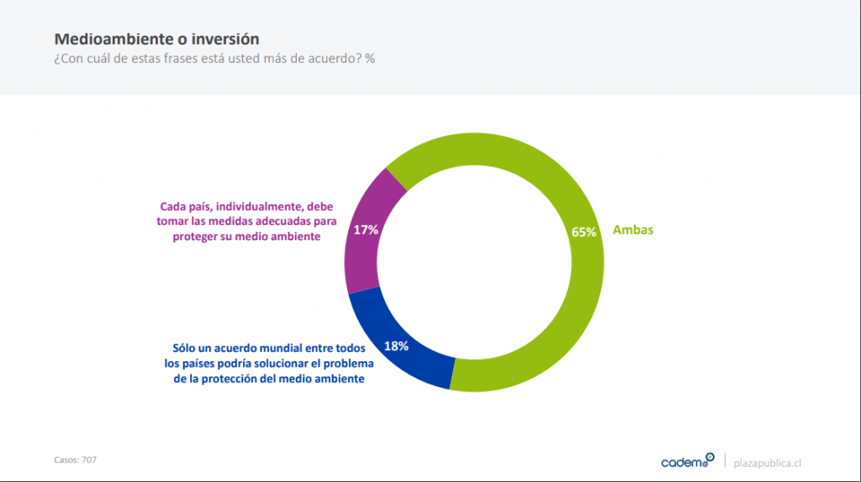
Task: Click the "proteger su medio ambiente" text line
Action: 250,237
